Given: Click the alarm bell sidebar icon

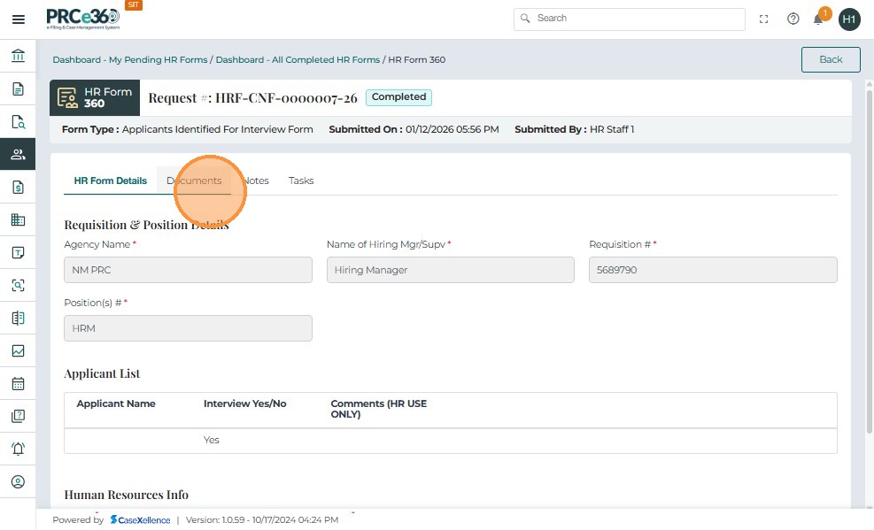Looking at the screenshot, I should pos(18,449).
